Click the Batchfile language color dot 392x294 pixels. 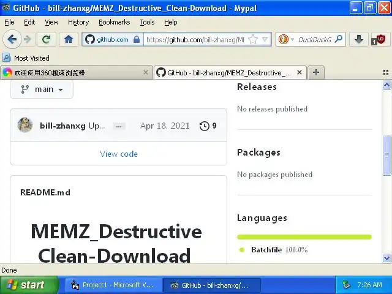[x=242, y=250]
